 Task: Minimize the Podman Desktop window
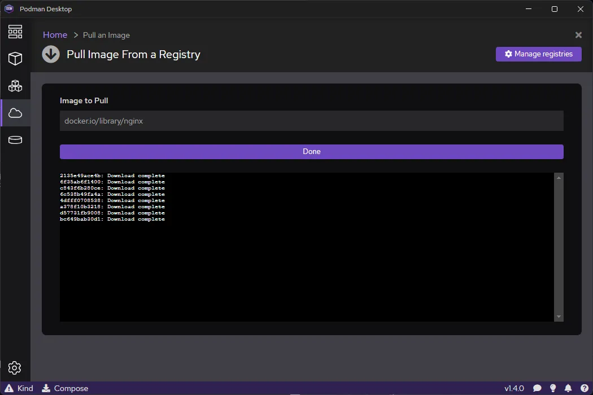529,8
